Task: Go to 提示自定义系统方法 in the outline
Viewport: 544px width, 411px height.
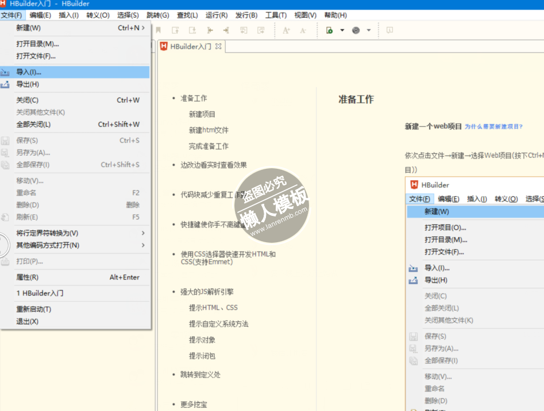Action: click(x=218, y=324)
